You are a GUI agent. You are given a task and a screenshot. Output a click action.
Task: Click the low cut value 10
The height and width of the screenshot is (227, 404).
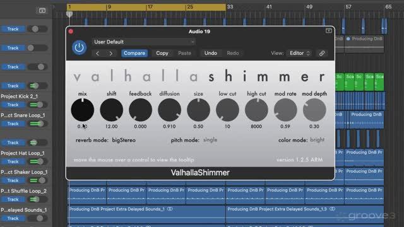pos(227,126)
